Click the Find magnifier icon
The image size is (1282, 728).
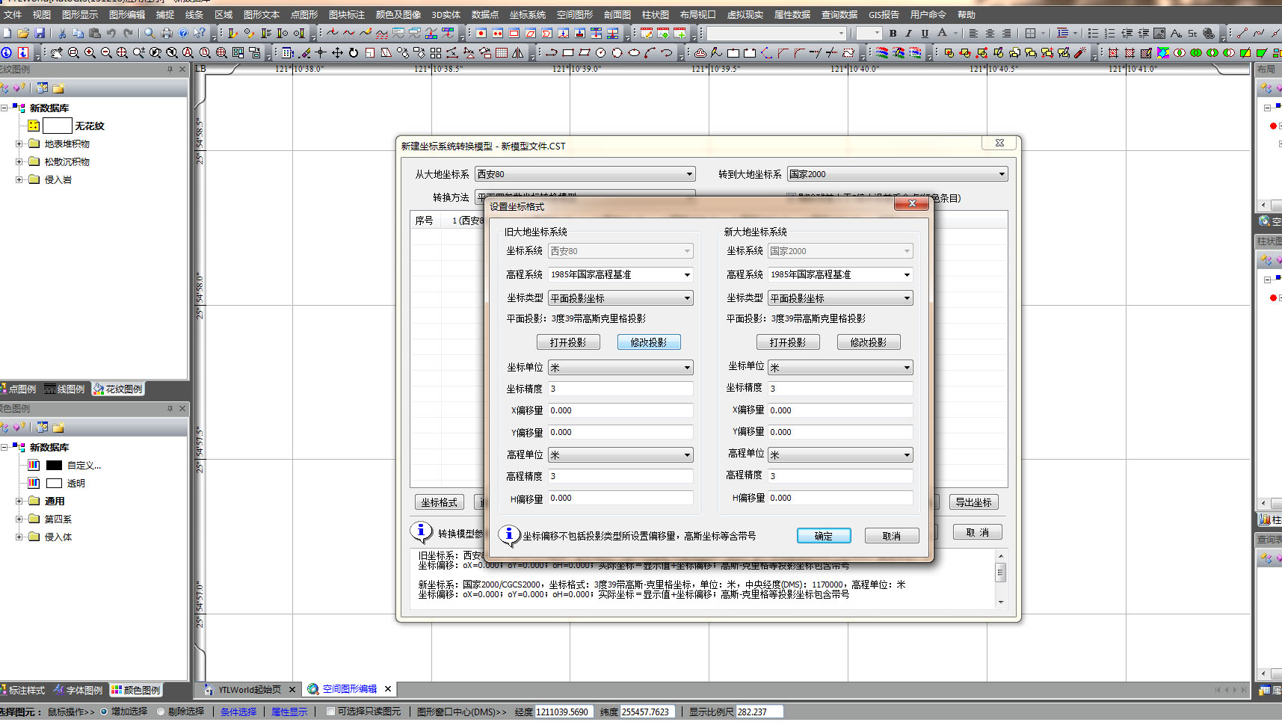coord(150,33)
